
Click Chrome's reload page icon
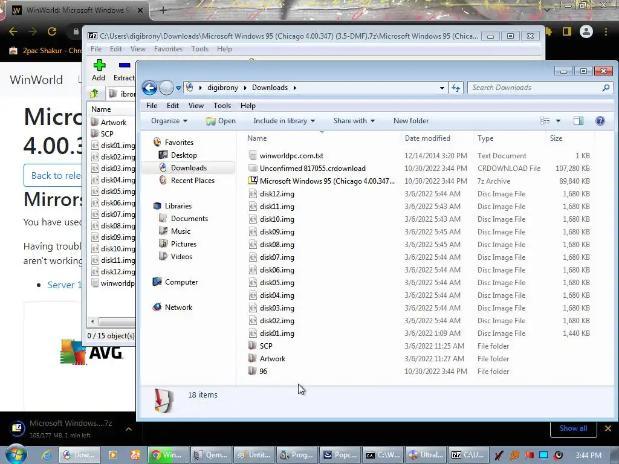pyautogui.click(x=52, y=31)
